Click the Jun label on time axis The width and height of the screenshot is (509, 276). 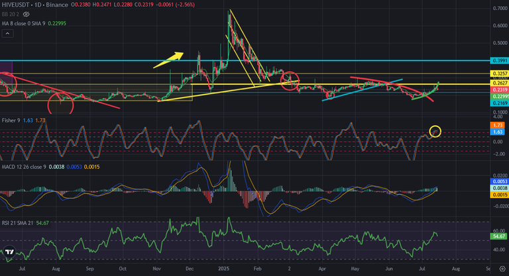[389, 269]
